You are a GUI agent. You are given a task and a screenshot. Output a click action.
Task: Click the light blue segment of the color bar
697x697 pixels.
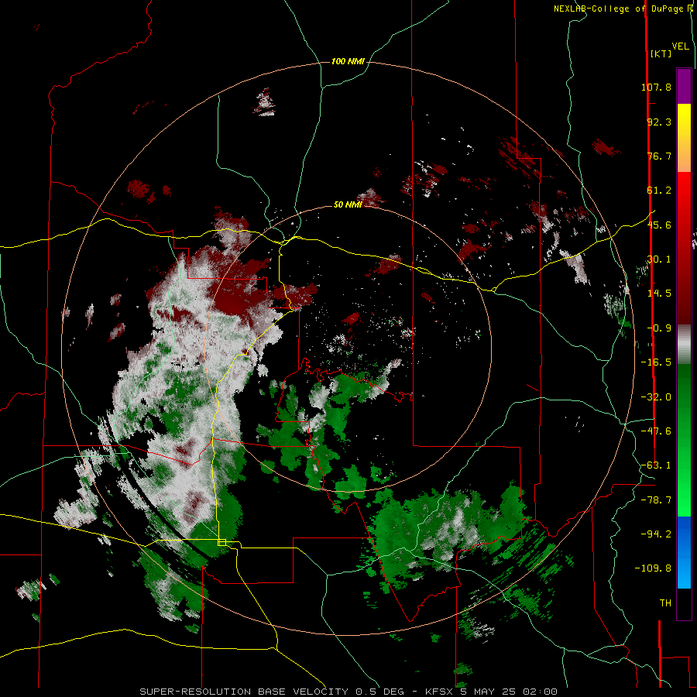(x=684, y=572)
